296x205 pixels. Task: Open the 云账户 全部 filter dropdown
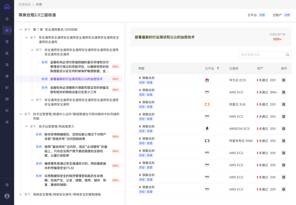287,15
